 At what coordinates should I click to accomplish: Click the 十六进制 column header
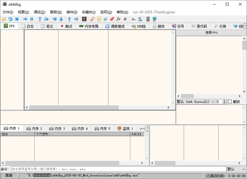[x=82, y=134]
